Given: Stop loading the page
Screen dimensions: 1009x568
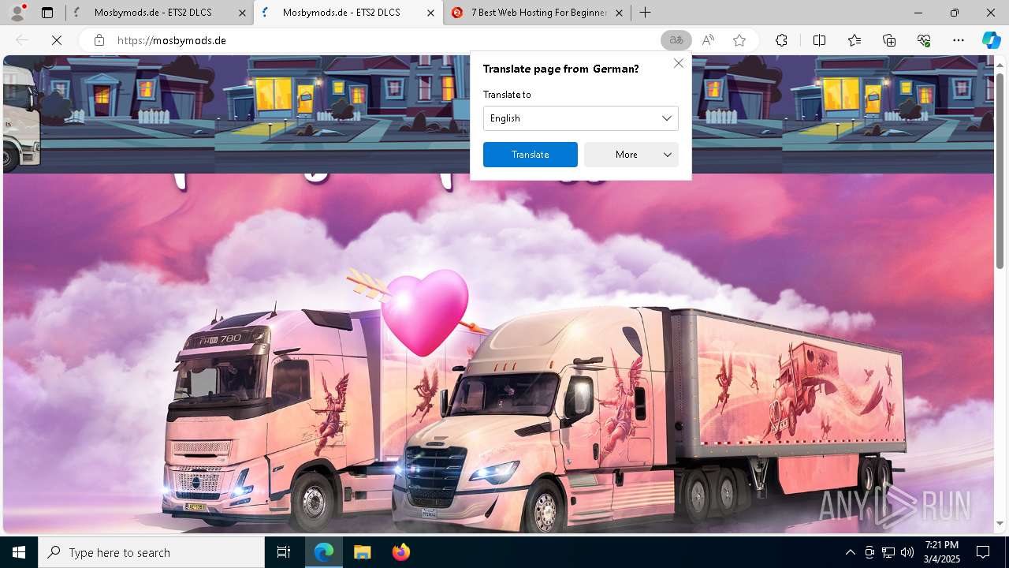Looking at the screenshot, I should coord(57,40).
